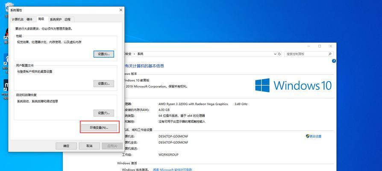Open the 远程 tab
This screenshot has width=382, height=171.
tap(68, 20)
